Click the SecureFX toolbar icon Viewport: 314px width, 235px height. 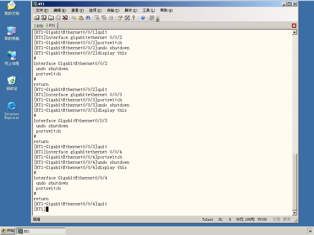tap(152, 18)
